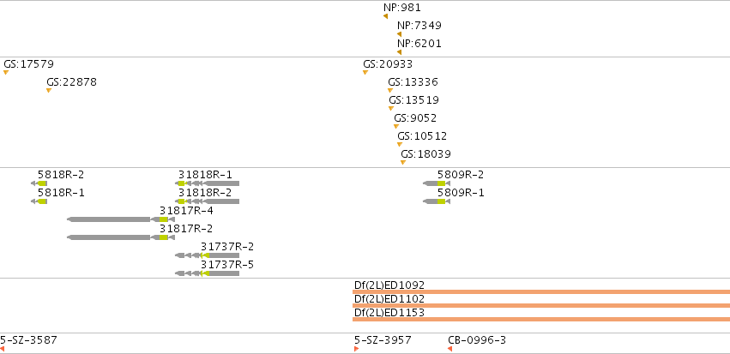730x354 pixels.
Task: Click the GS:13336 label
Action: point(413,82)
